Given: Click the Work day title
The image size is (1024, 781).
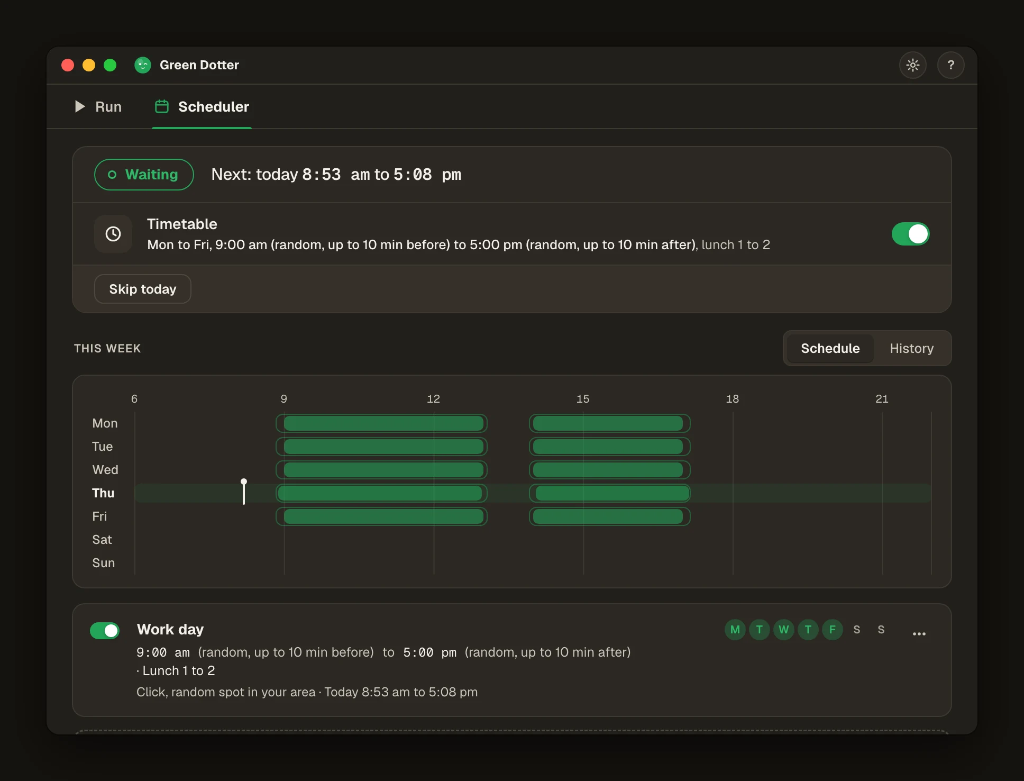Looking at the screenshot, I should pyautogui.click(x=170, y=629).
